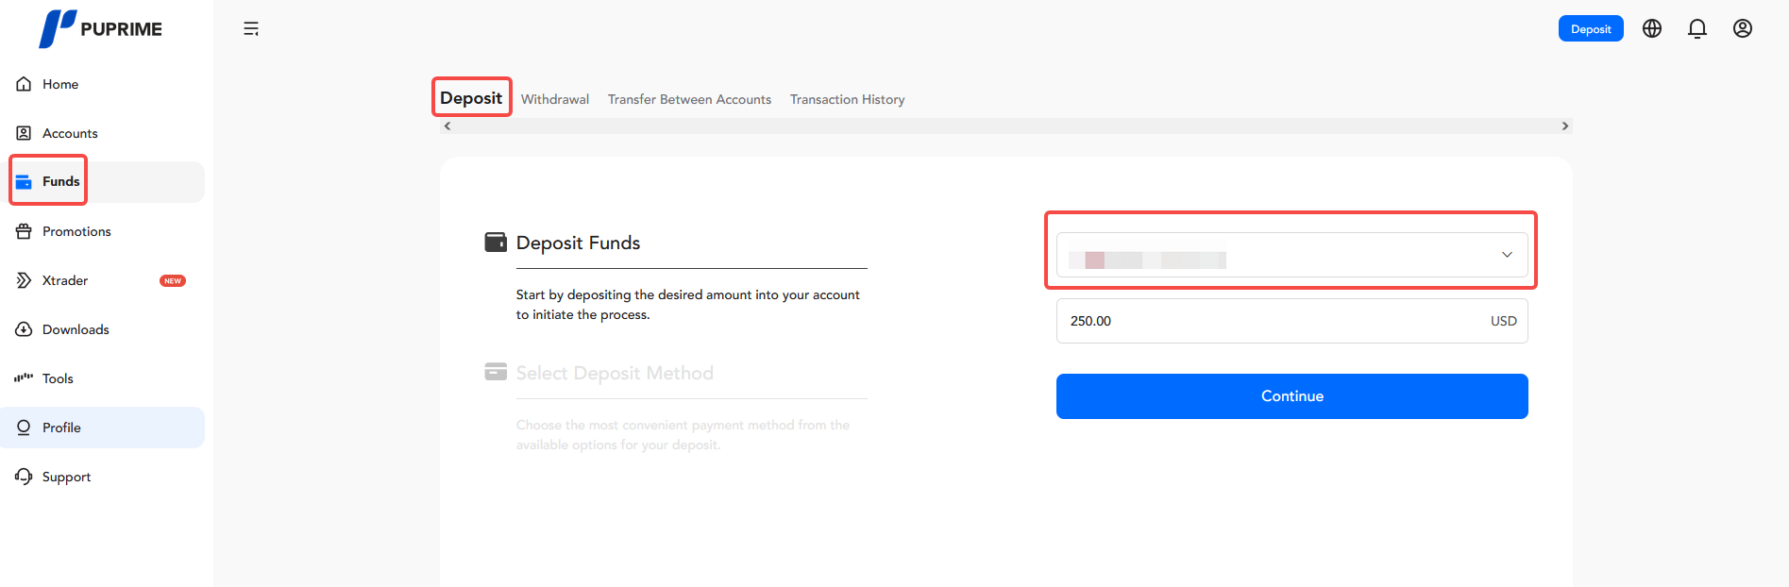Collapse the sidebar with the hamburger icon
The image size is (1789, 587).
click(x=251, y=29)
